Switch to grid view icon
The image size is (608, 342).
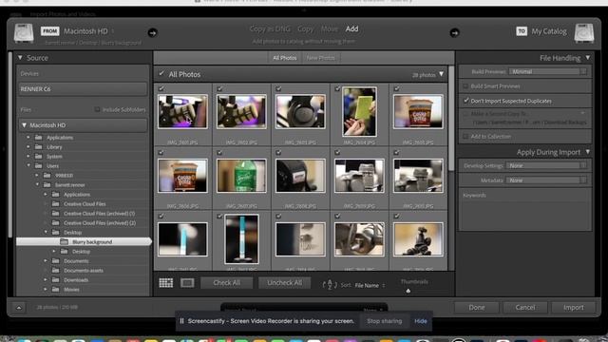pyautogui.click(x=166, y=283)
